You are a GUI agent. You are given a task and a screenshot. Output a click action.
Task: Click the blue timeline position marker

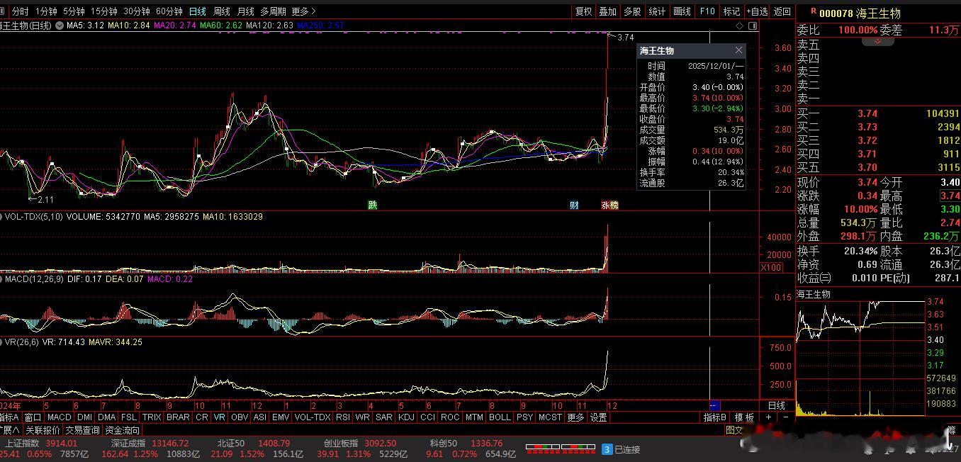click(714, 405)
